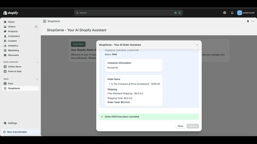Open the notifications bell

[x=232, y=13]
